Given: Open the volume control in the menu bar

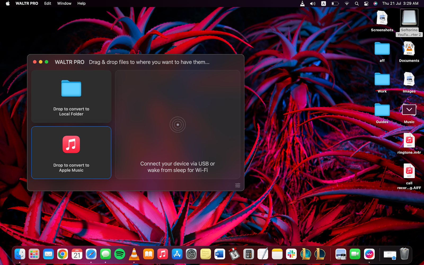Looking at the screenshot, I should click(x=313, y=3).
